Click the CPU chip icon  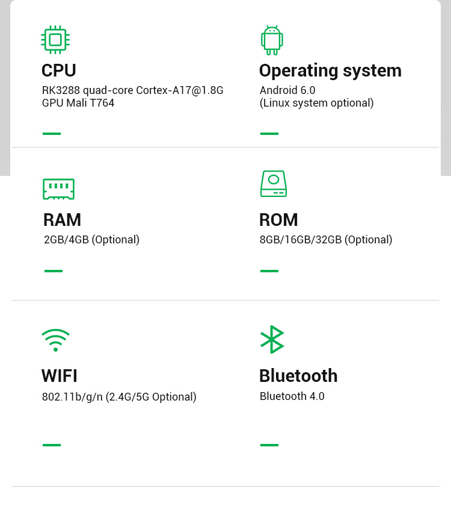[x=55, y=40]
